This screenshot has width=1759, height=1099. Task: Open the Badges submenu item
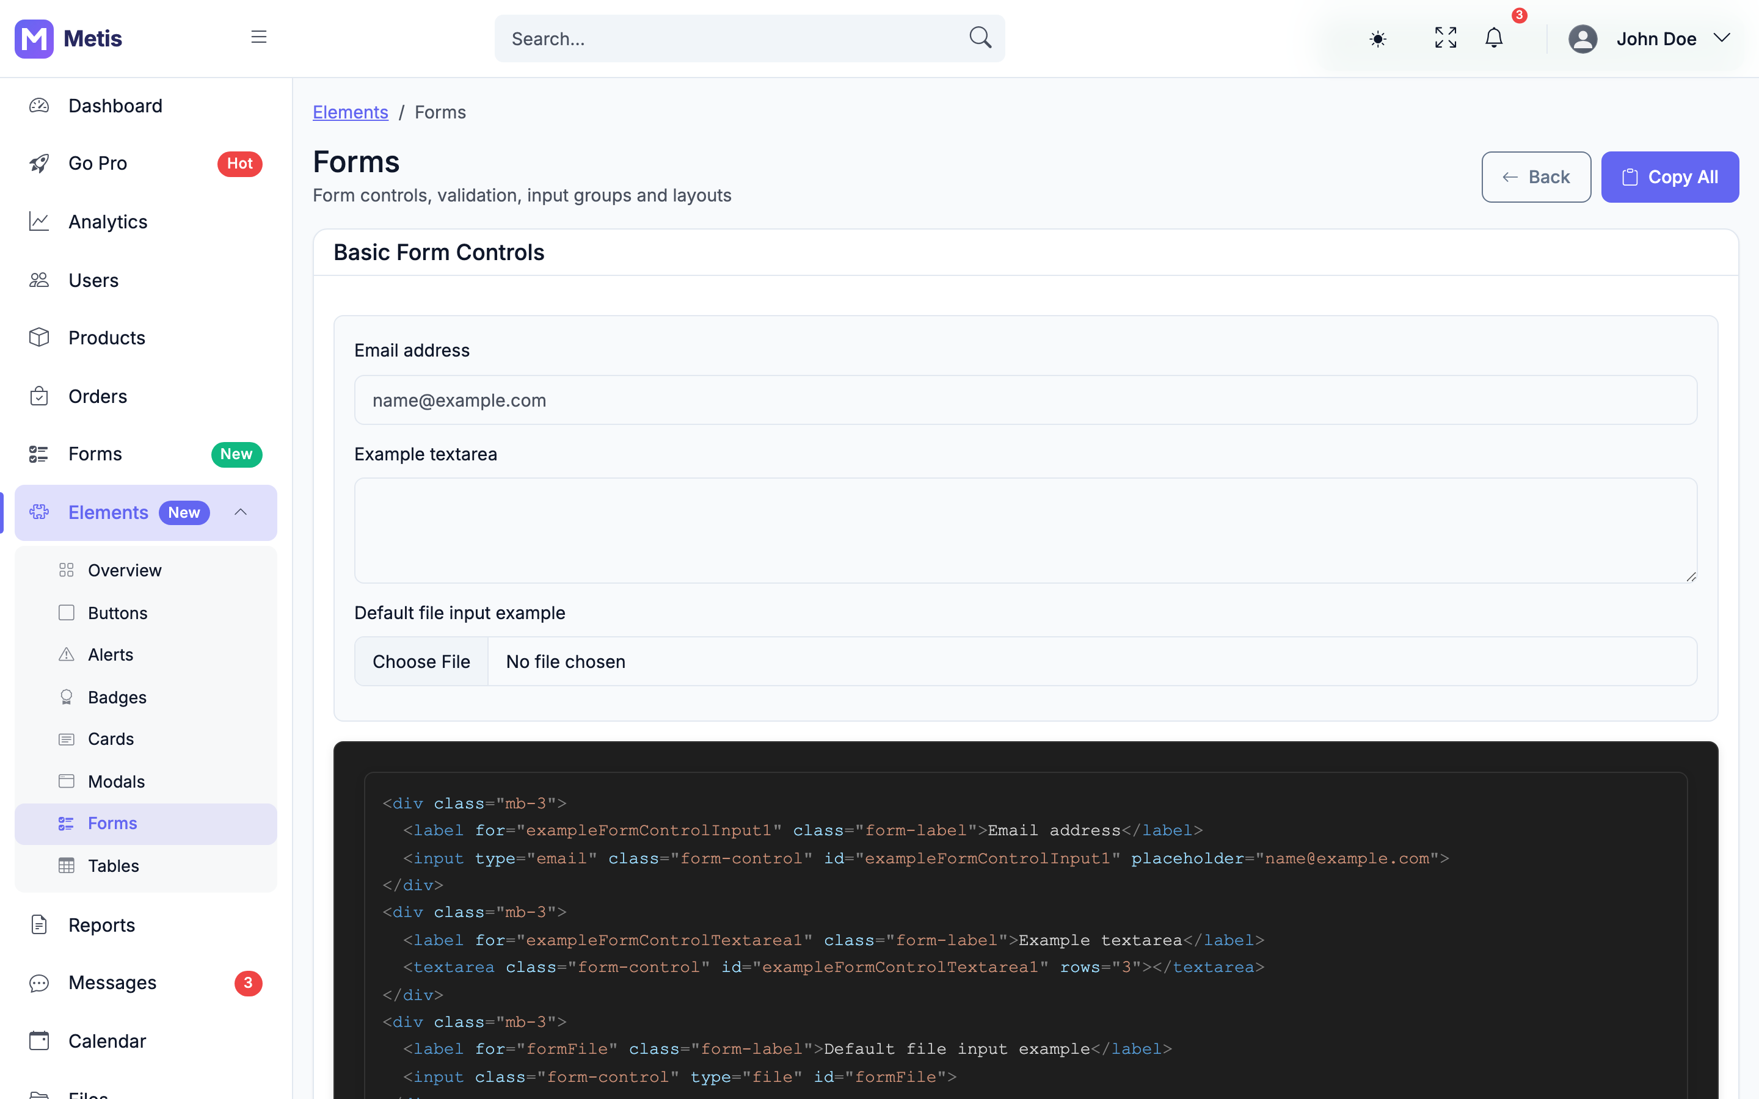tap(145, 697)
